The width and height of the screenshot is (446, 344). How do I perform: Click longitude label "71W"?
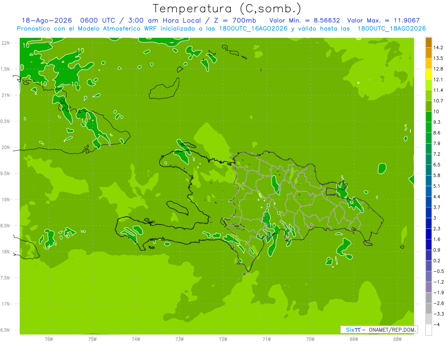266,339
